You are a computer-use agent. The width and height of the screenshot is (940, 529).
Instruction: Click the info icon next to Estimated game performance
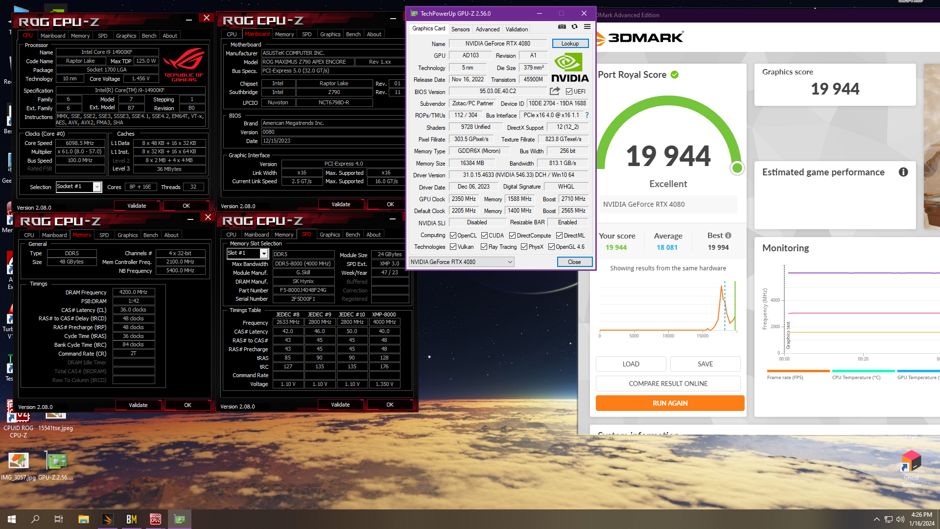coord(903,172)
